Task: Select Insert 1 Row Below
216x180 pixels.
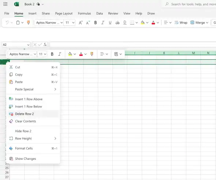Action: tap(33, 106)
